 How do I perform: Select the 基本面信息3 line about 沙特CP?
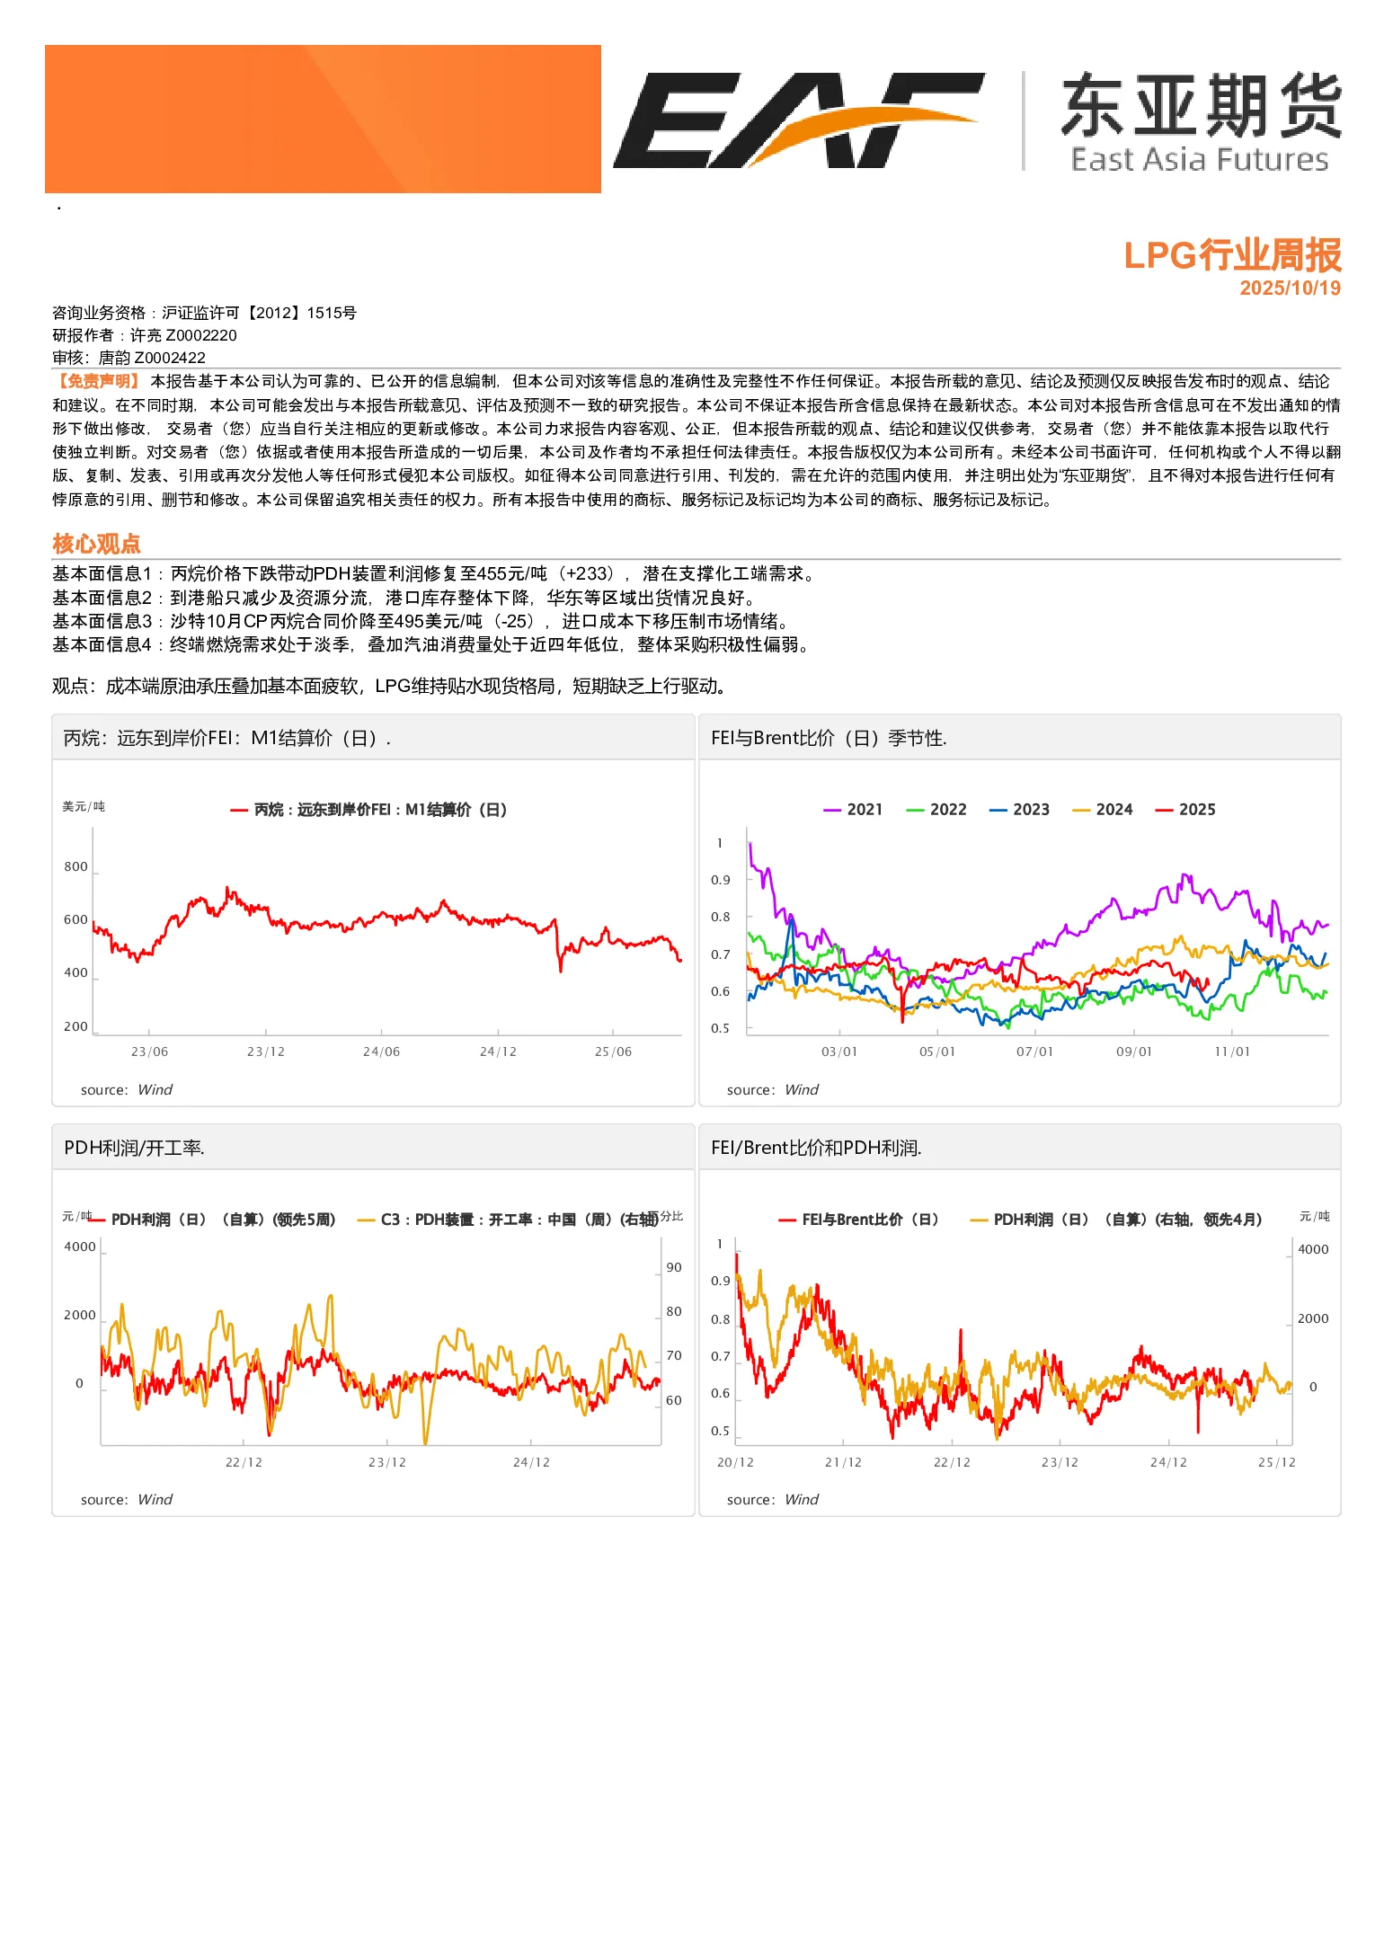[421, 621]
